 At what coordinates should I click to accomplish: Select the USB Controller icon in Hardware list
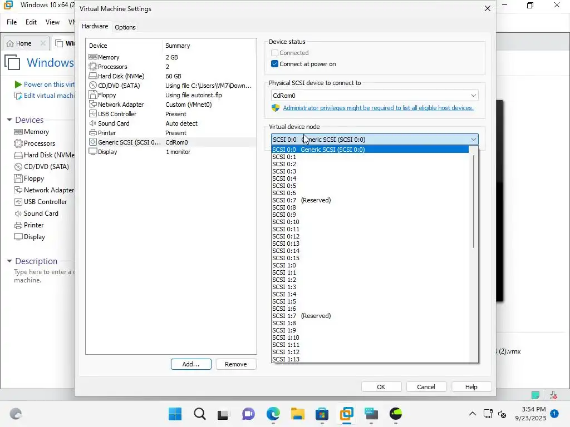93,113
